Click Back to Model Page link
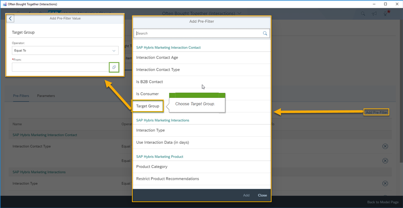This screenshot has width=403, height=208. [x=383, y=202]
